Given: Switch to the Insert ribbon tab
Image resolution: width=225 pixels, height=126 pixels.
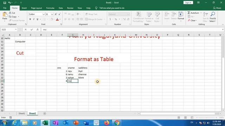Looking at the screenshot, I should [x=24, y=8].
